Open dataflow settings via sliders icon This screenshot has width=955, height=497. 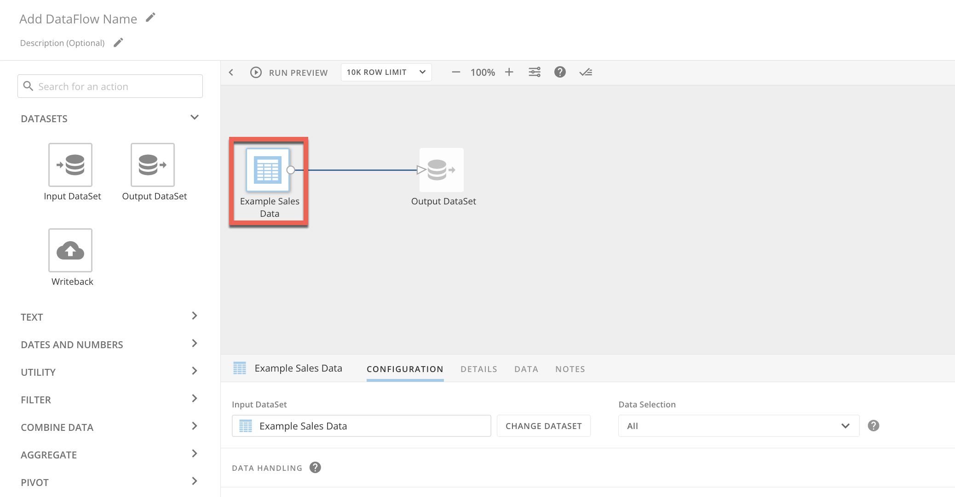tap(535, 72)
